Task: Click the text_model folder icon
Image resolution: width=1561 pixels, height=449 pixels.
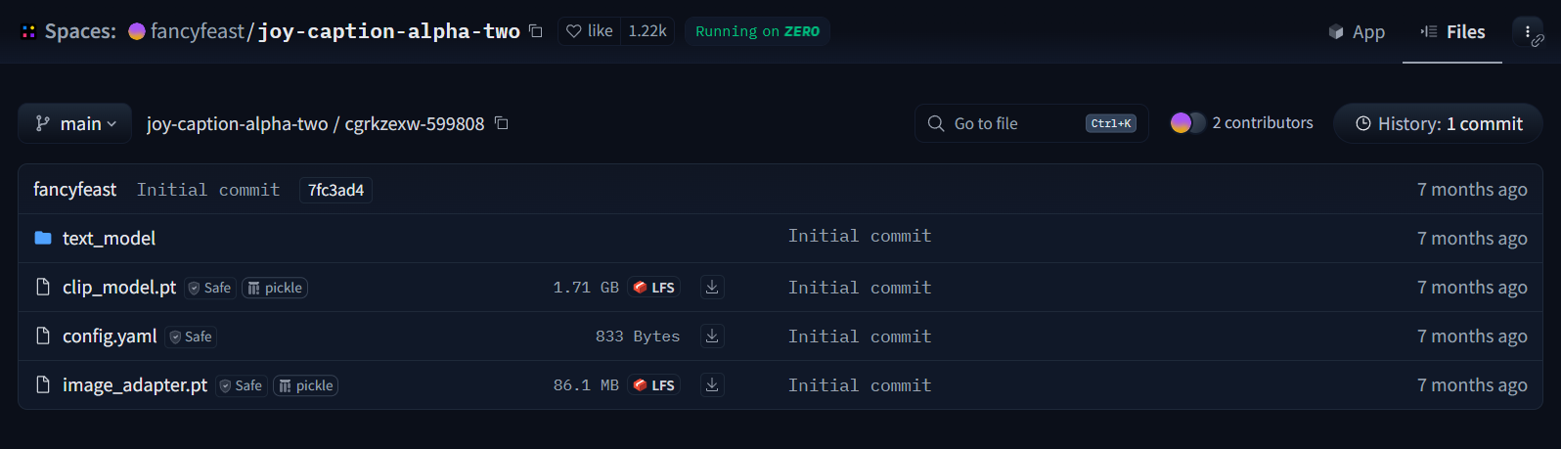Action: point(43,238)
